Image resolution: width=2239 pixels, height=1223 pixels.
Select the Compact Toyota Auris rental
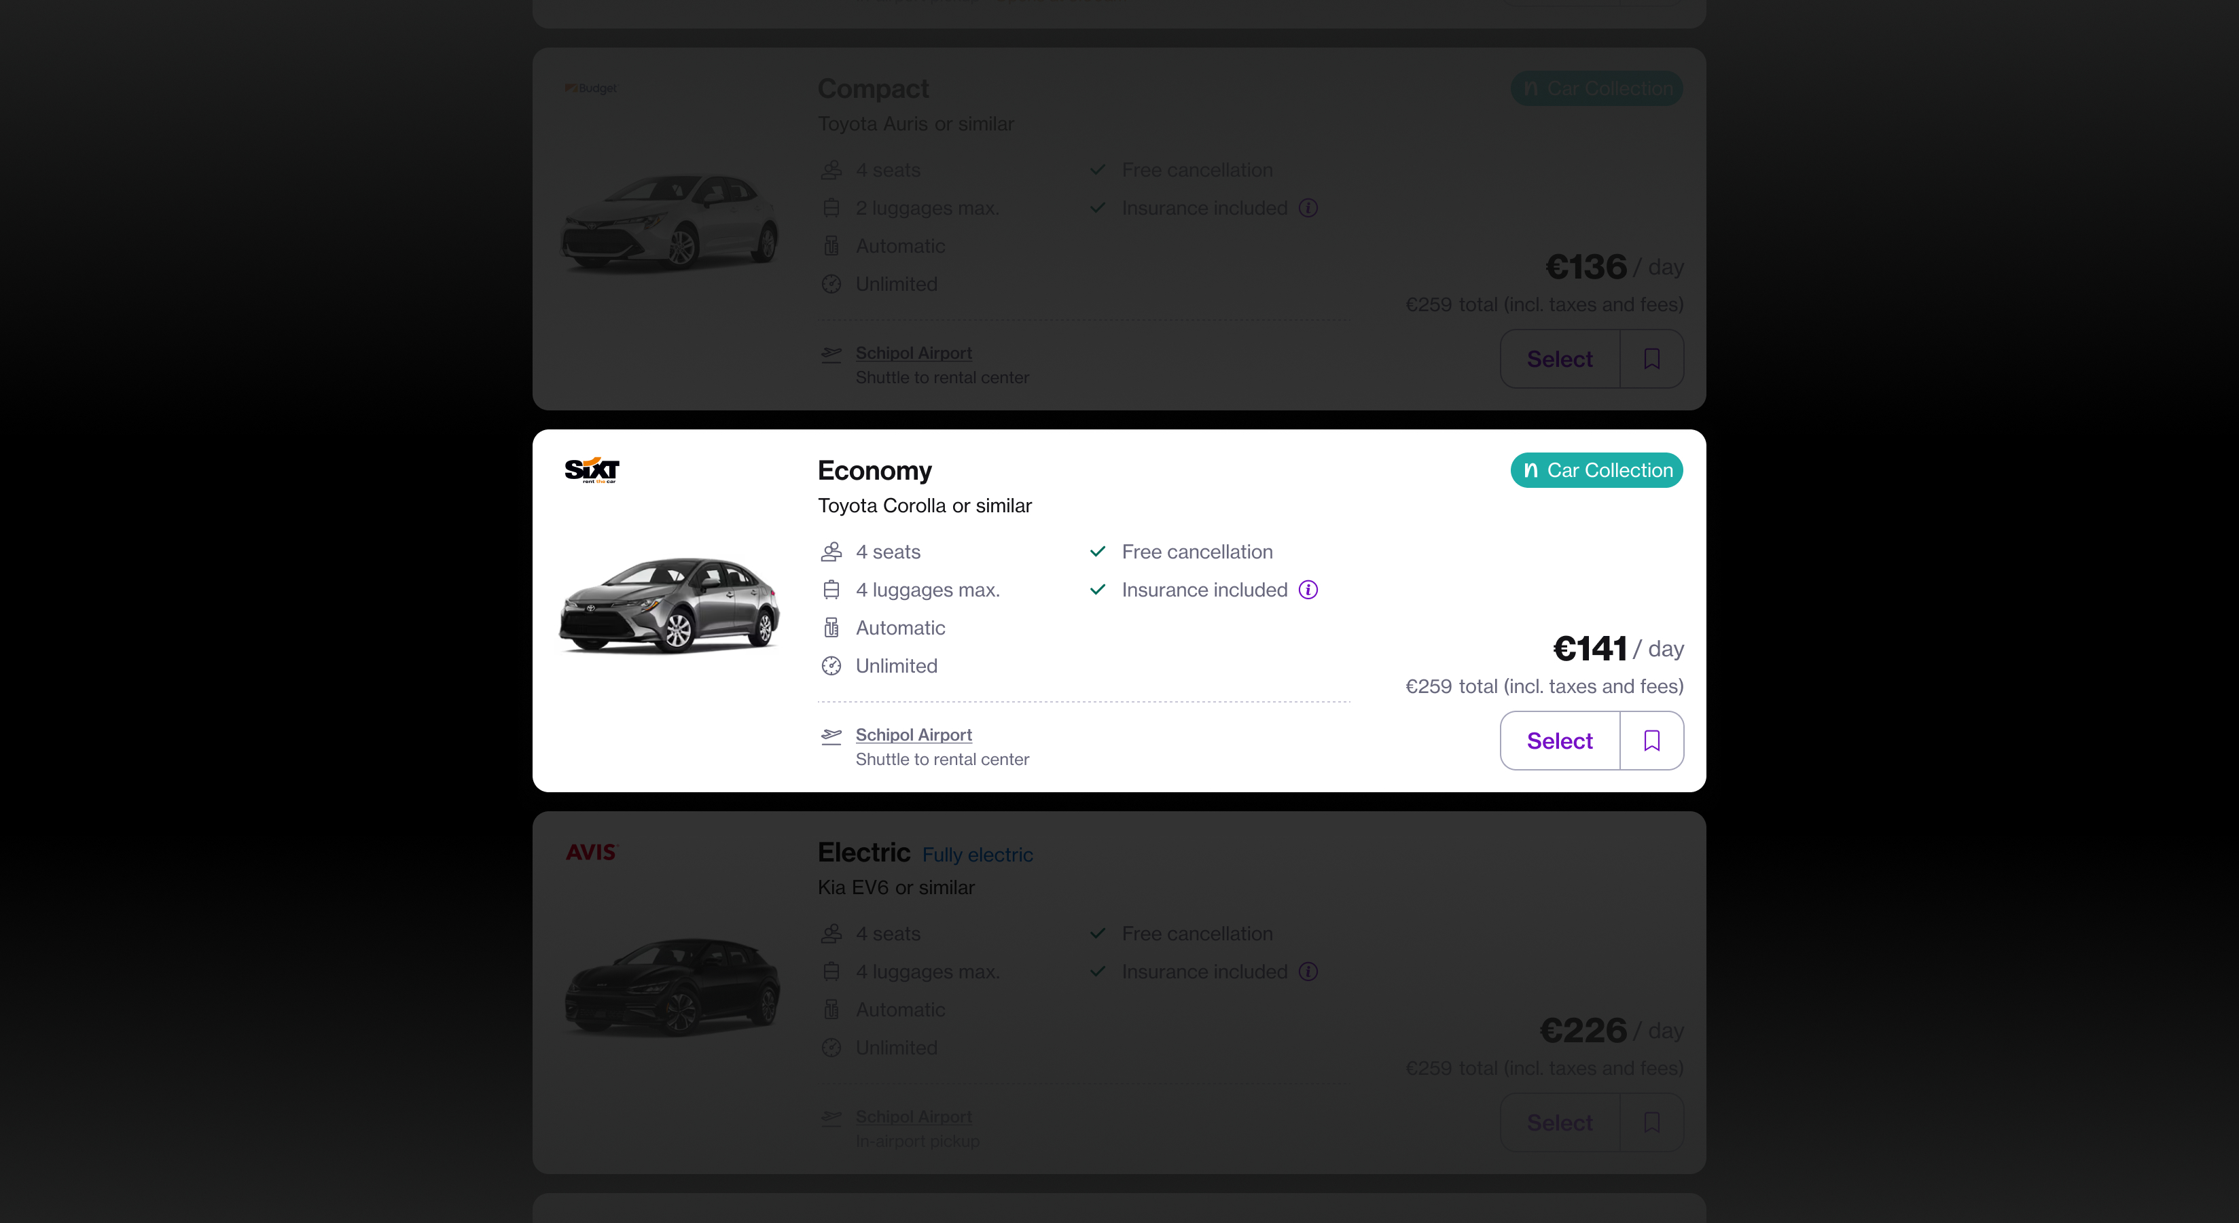pyautogui.click(x=1559, y=359)
